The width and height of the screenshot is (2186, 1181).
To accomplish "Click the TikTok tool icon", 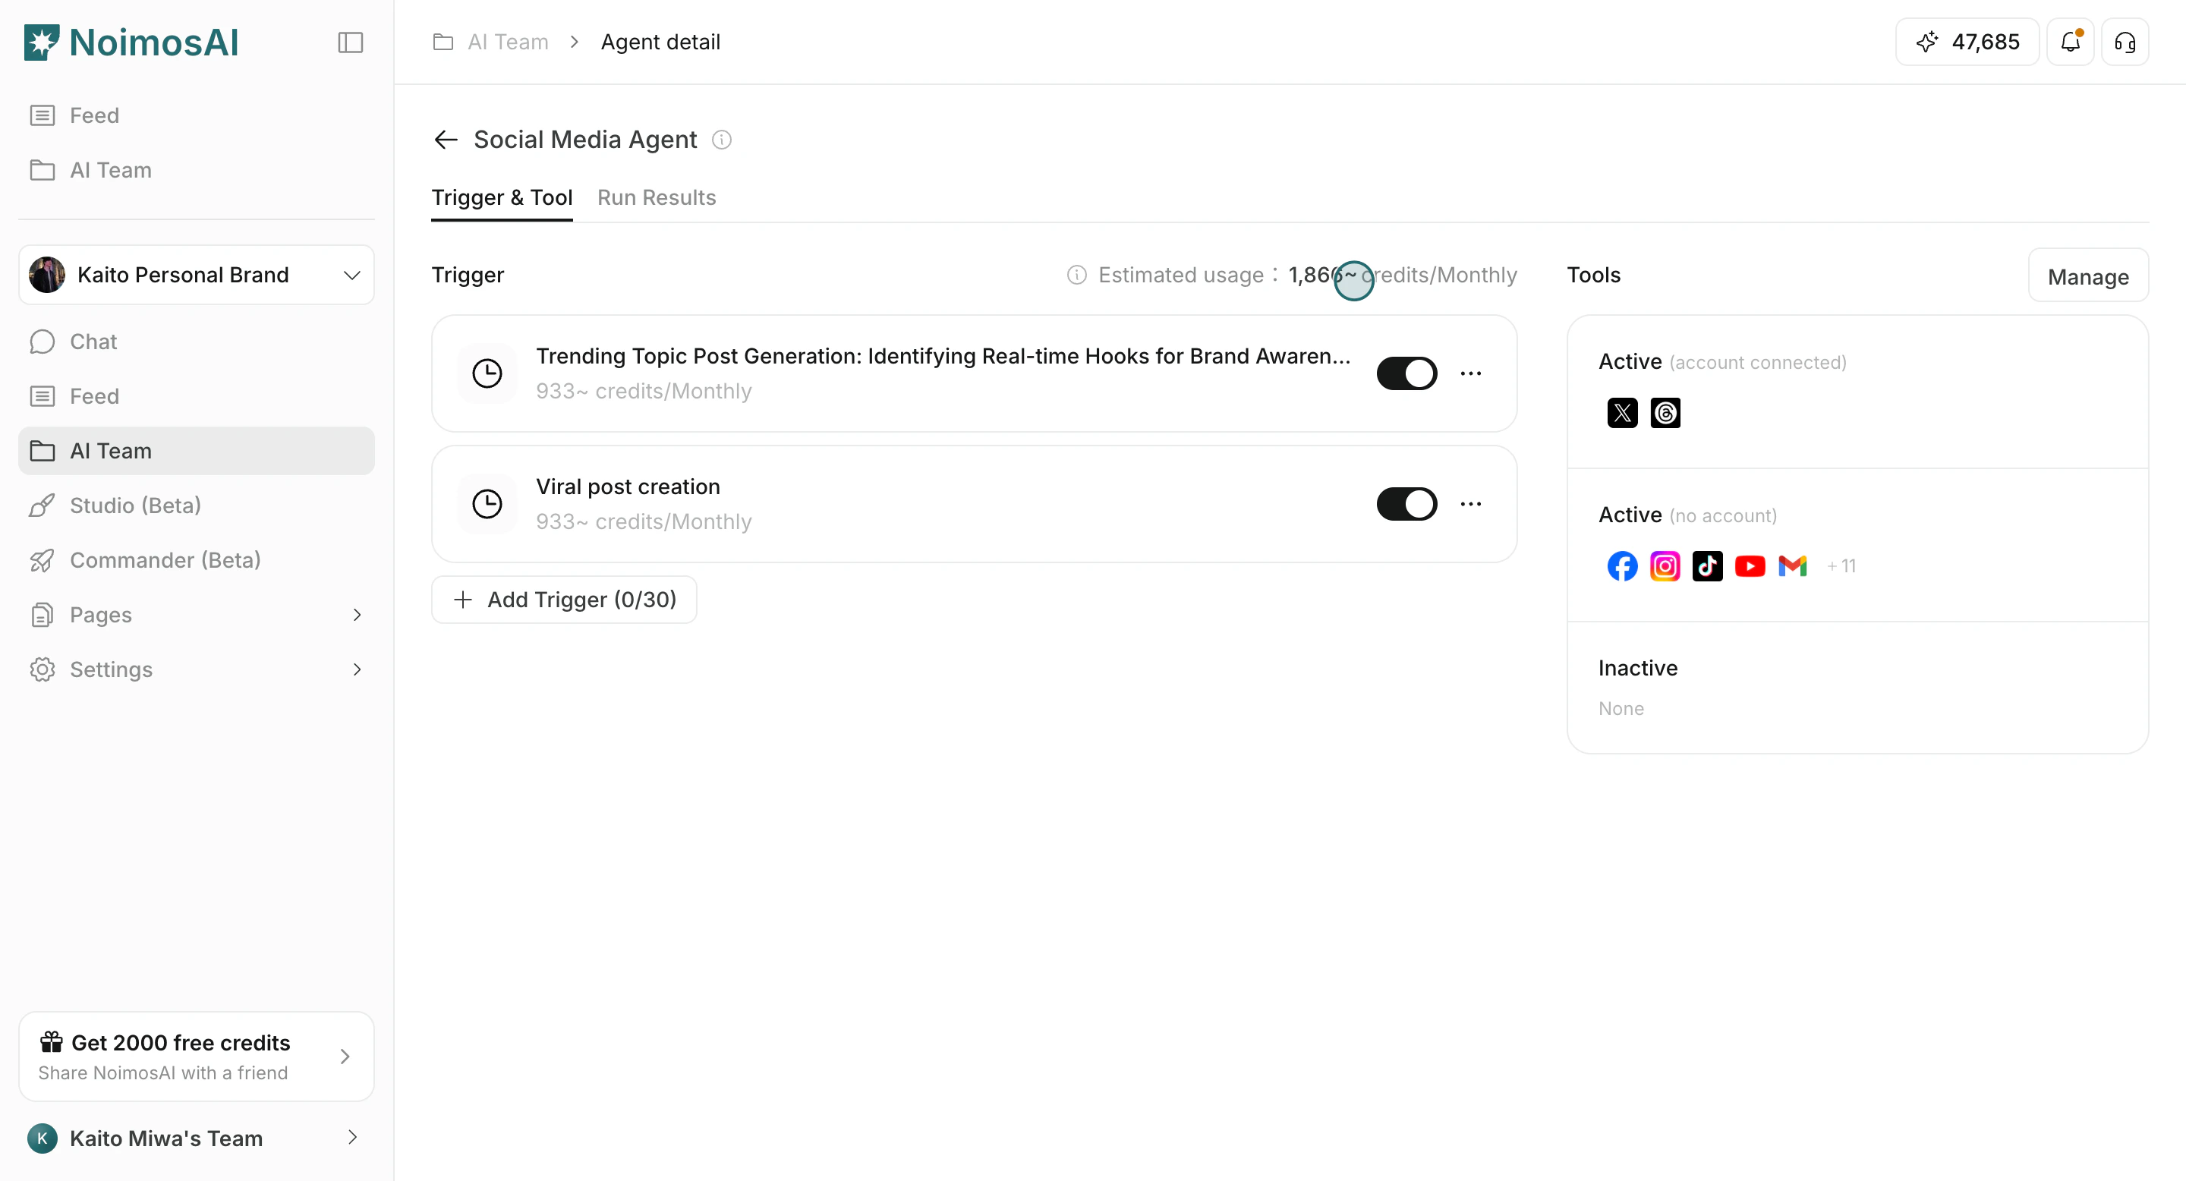I will [1707, 566].
